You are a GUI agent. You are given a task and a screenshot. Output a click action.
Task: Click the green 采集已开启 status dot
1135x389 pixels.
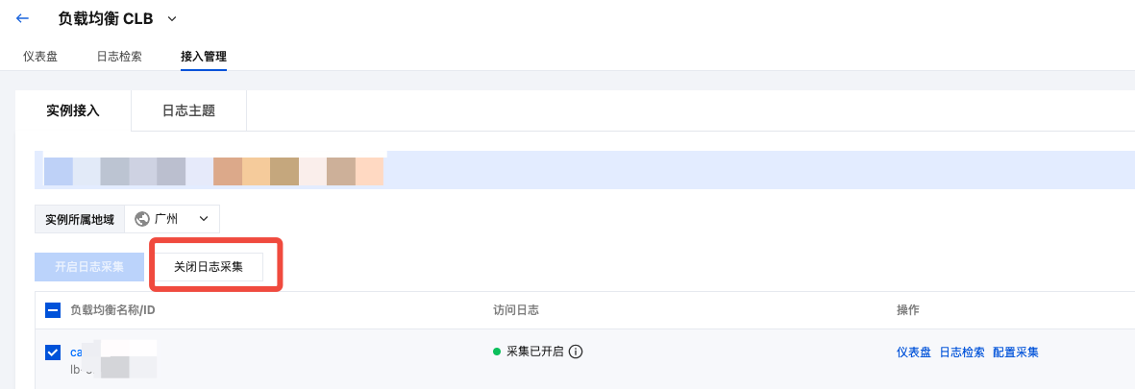(x=497, y=353)
